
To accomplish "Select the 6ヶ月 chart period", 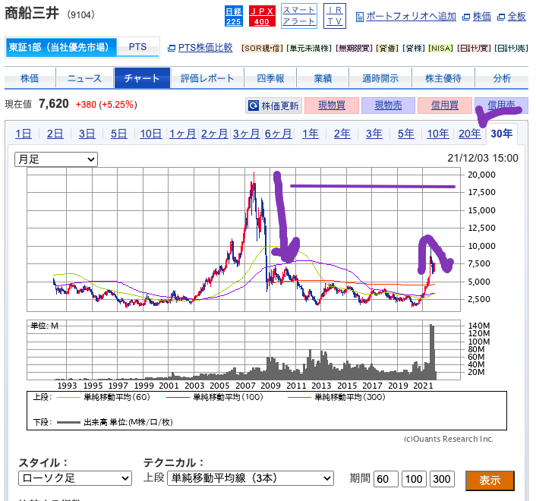I will click(x=278, y=134).
